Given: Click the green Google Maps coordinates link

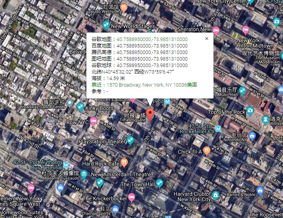Looking at the screenshot, I should pos(152,39).
